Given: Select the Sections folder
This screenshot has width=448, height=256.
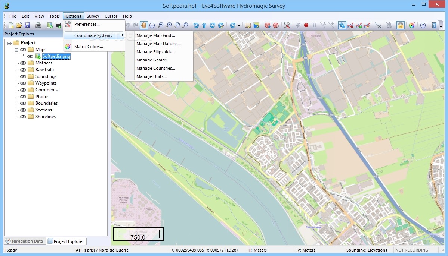Looking at the screenshot, I should pos(44,110).
